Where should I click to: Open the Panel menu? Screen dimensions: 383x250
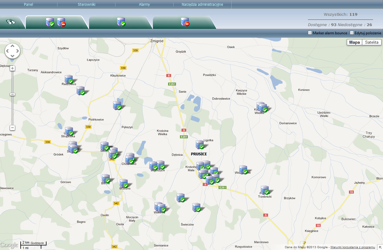point(29,5)
